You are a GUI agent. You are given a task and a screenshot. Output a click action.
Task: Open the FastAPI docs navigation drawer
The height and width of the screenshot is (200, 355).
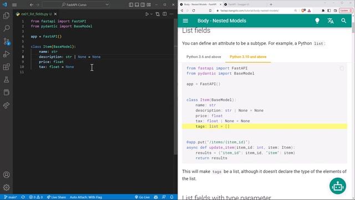(185, 21)
